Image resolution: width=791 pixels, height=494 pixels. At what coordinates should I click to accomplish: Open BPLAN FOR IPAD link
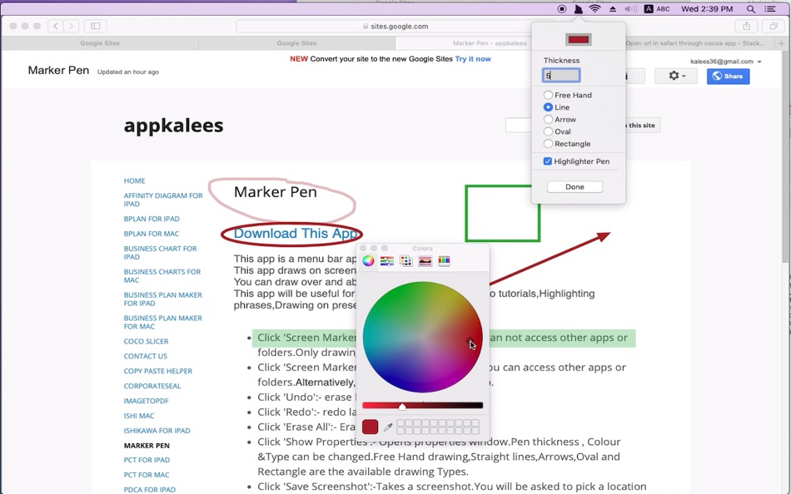click(152, 219)
